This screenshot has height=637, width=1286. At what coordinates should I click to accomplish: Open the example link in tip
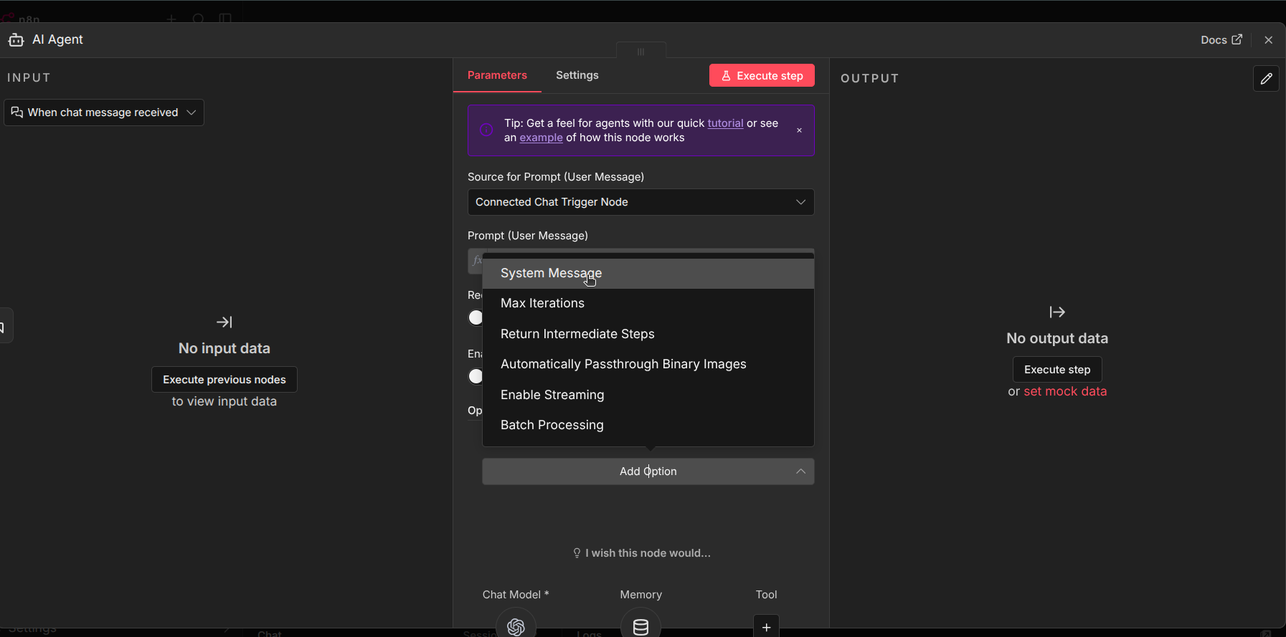(541, 138)
